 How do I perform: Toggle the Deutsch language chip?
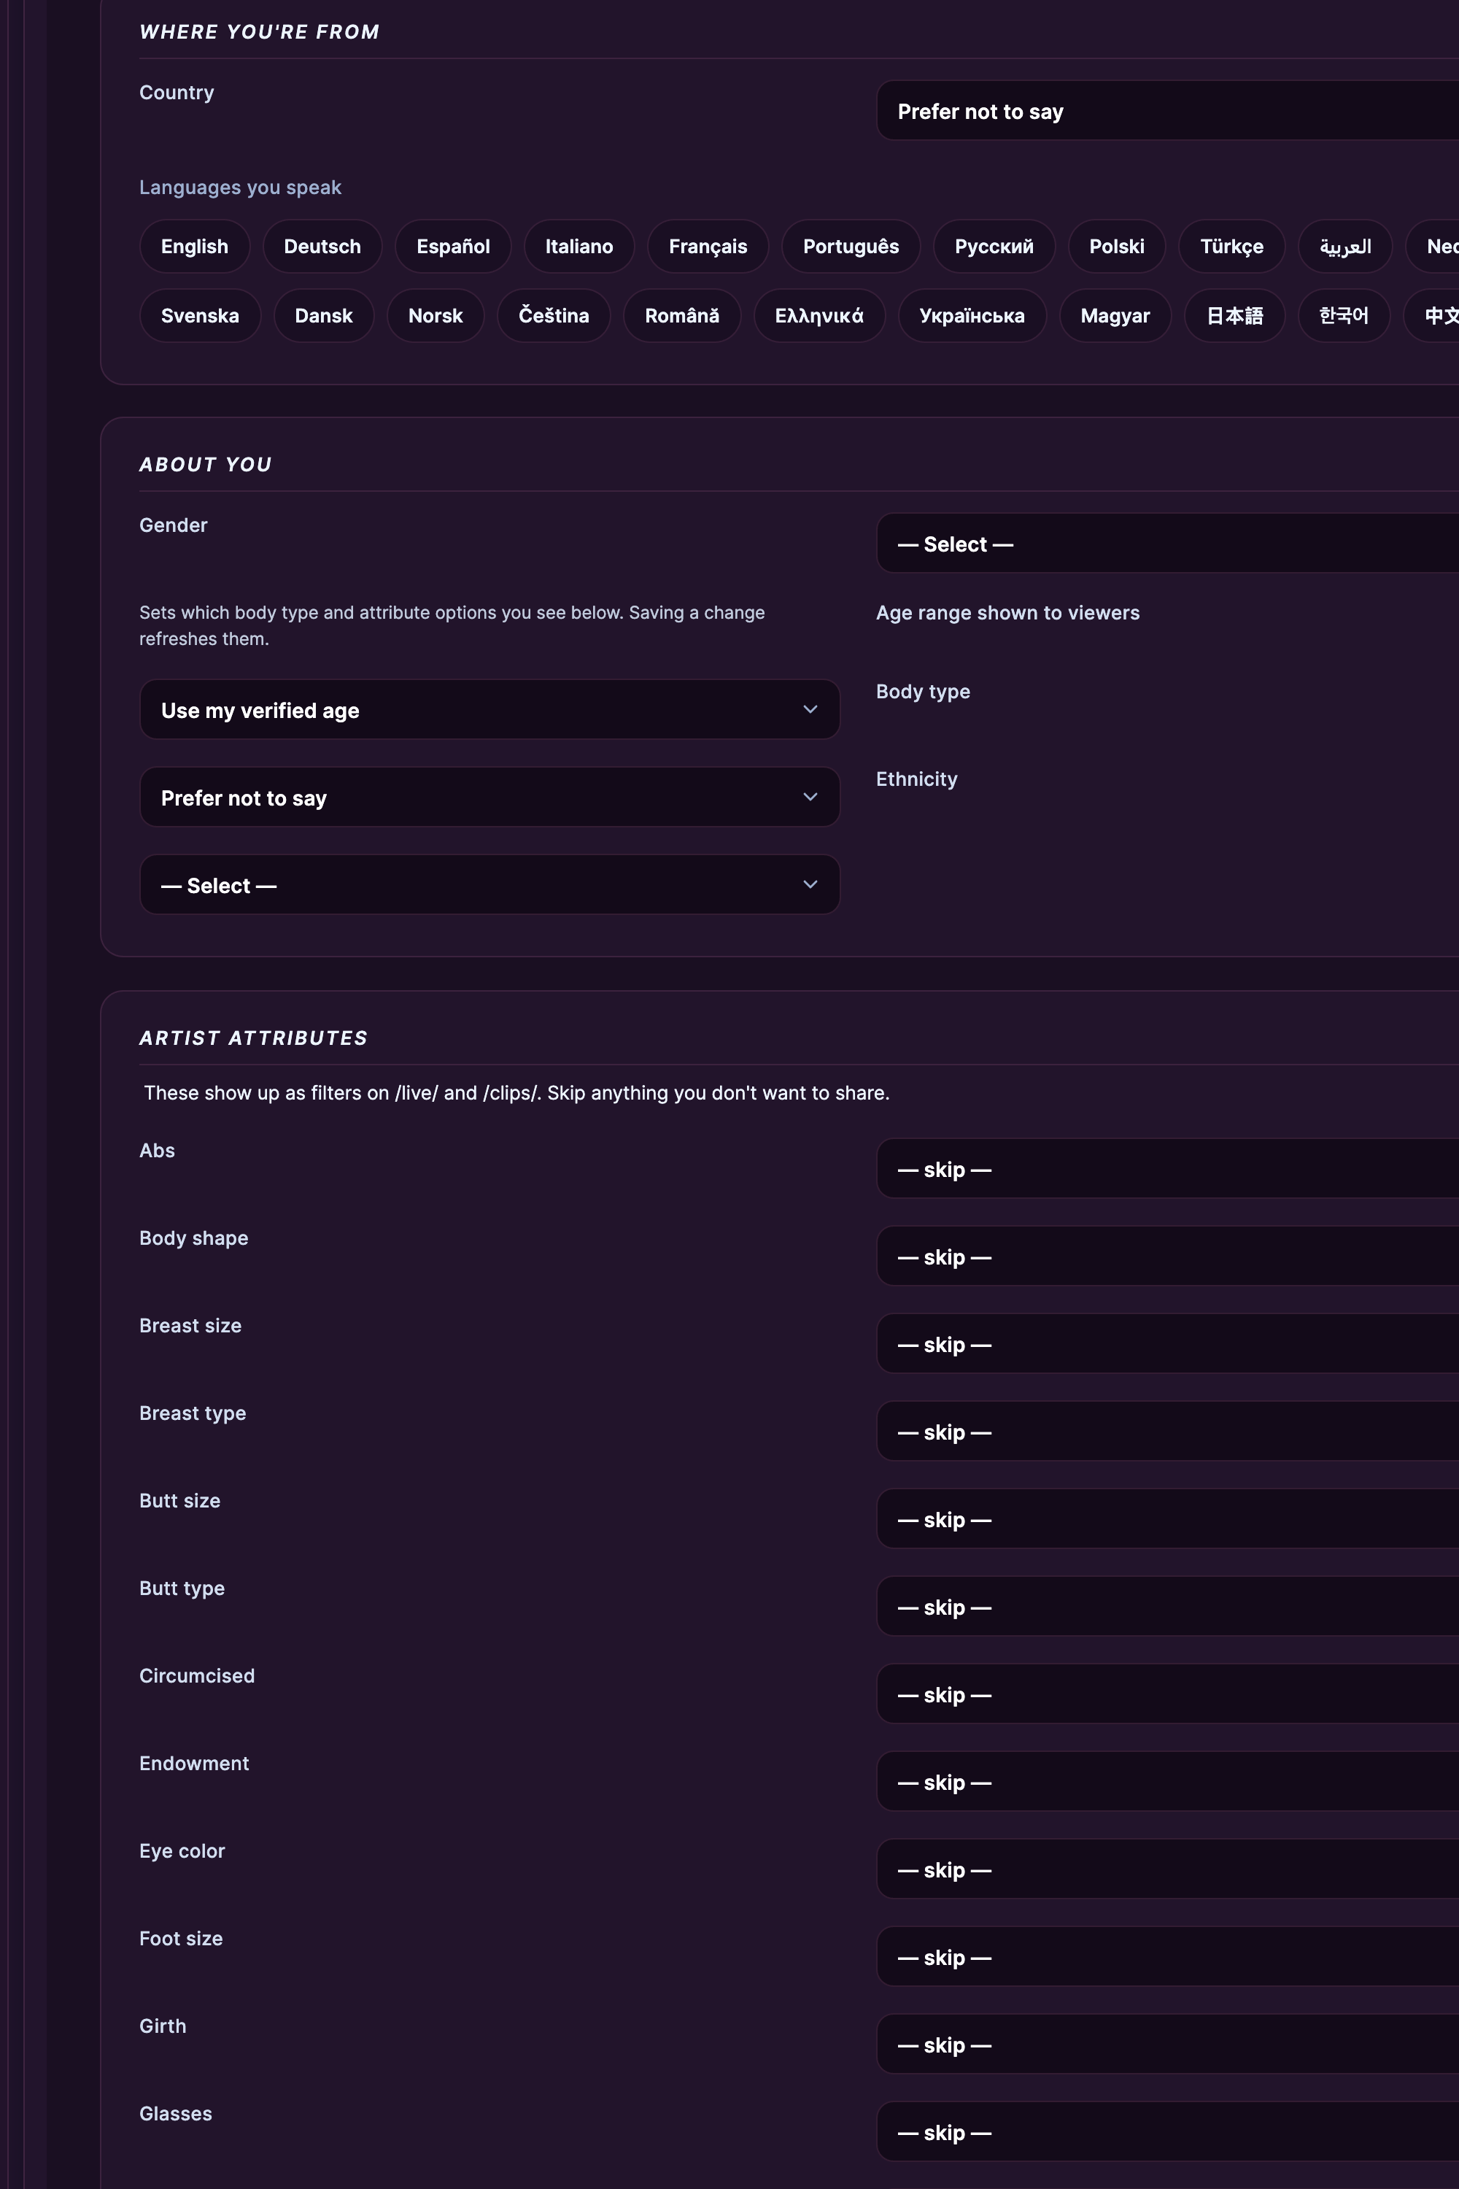pos(322,247)
